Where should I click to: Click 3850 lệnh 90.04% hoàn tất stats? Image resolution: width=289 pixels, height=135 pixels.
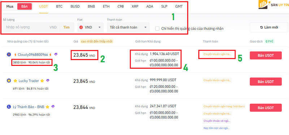pyautogui.click(x=31, y=62)
